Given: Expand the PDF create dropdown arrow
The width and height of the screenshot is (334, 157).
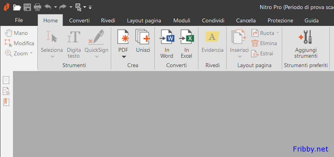Looking at the screenshot, I should [124, 57].
